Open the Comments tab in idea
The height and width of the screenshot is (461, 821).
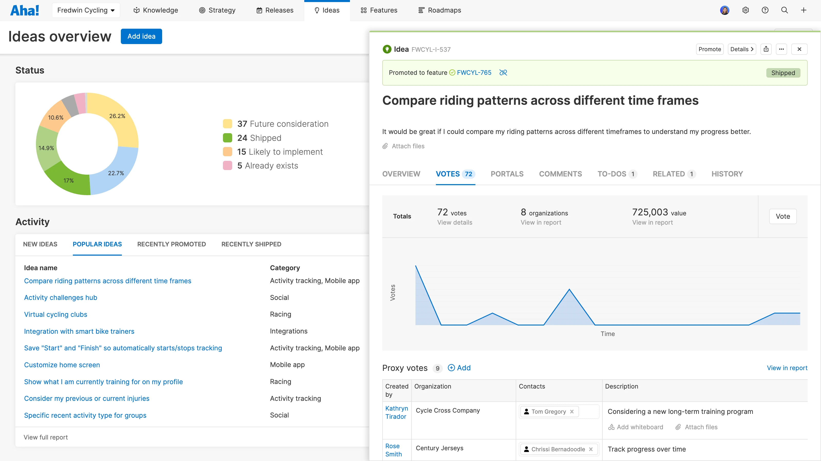[560, 174]
